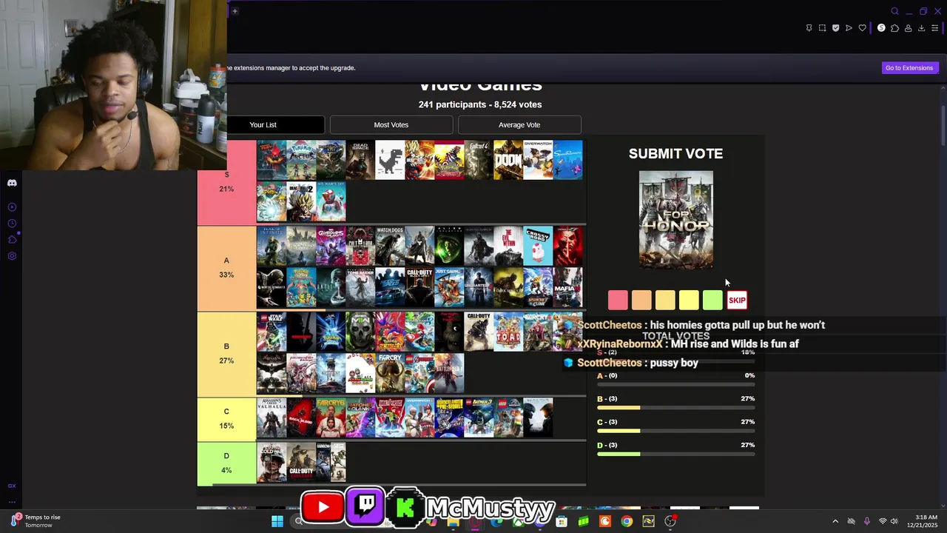
Task: Click the Go to Extensions button
Action: (x=909, y=67)
